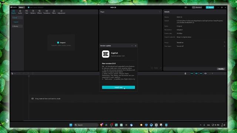Click the blue Import plus icon
237x133 pixels.
(x=58, y=43)
